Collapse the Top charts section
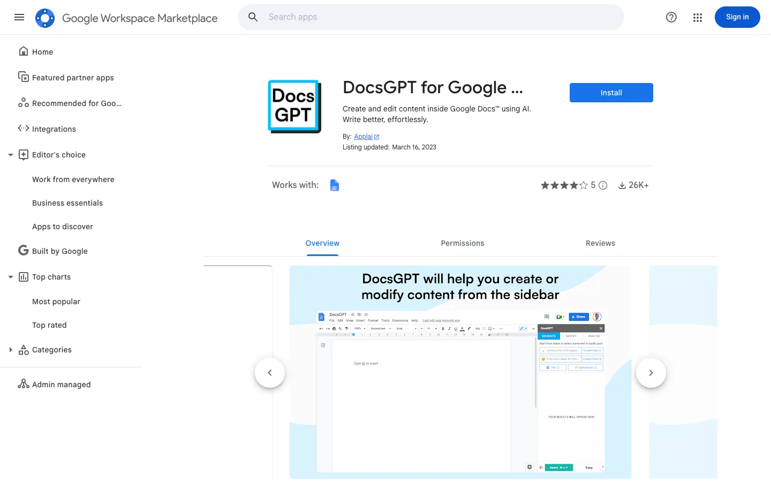 (x=11, y=277)
